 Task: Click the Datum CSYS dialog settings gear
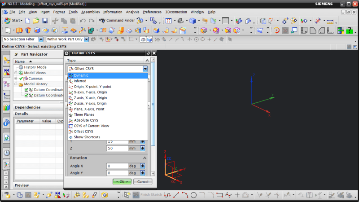point(67,53)
